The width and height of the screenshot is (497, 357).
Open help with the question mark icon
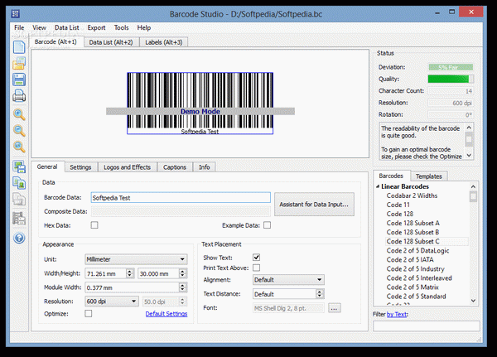pos(19,238)
